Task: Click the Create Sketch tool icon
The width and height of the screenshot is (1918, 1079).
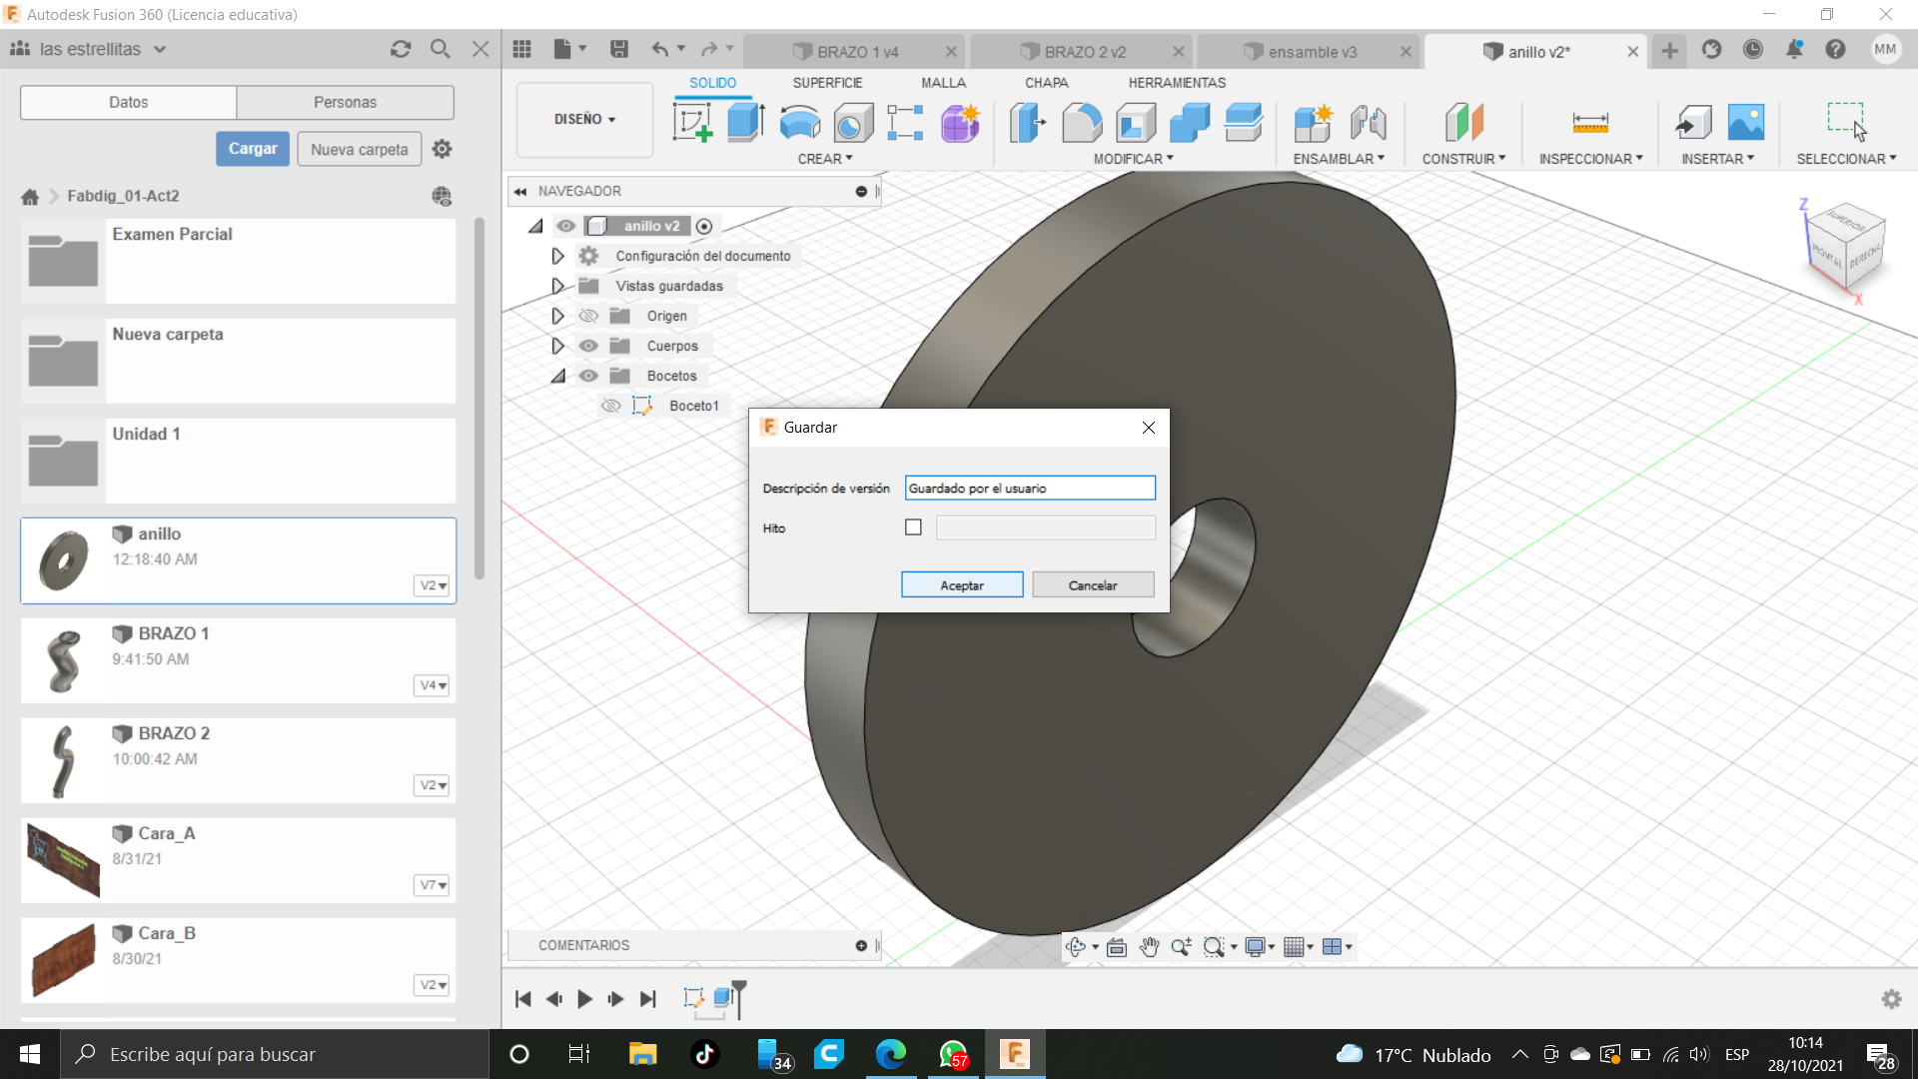Action: point(692,123)
